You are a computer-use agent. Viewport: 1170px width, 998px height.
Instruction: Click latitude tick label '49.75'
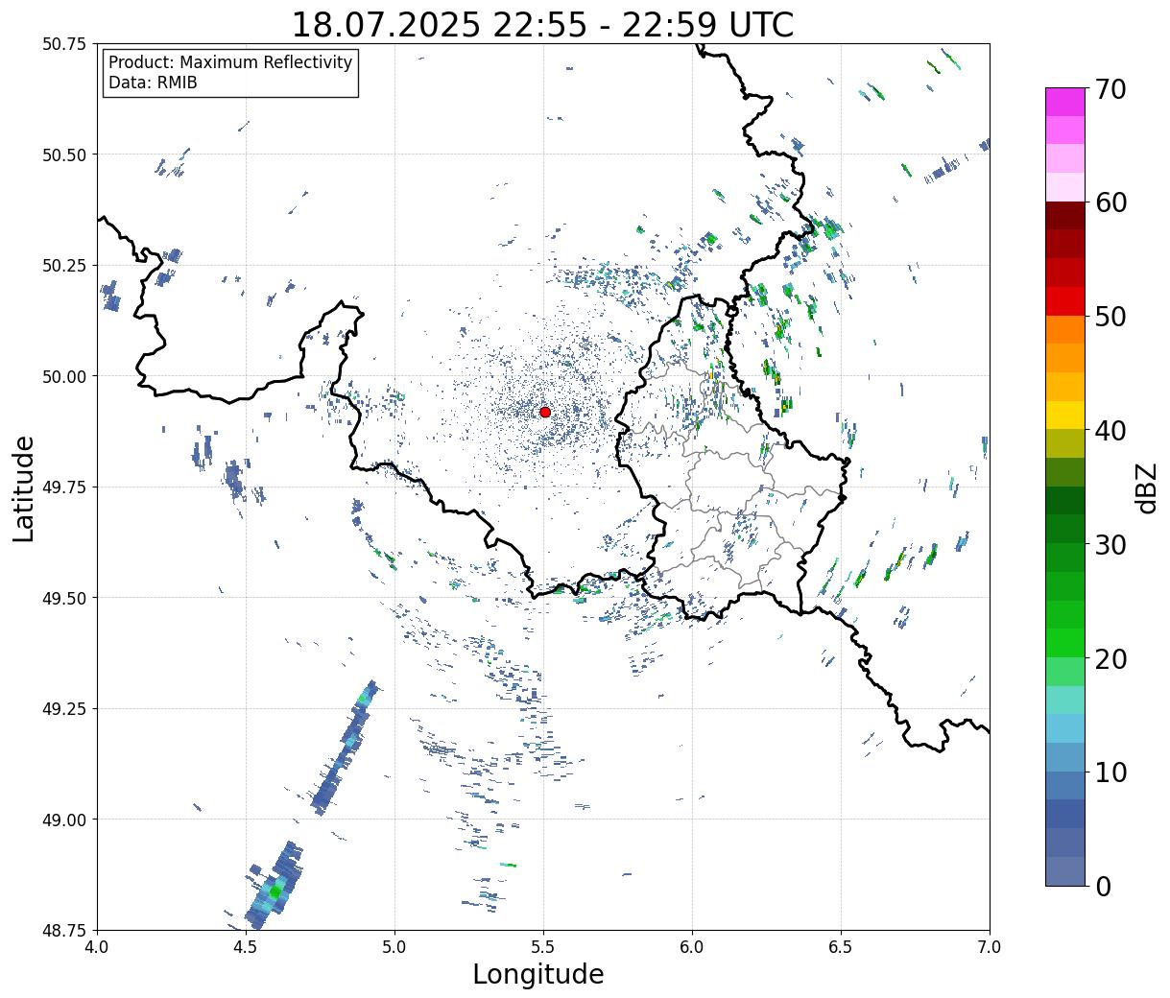[x=64, y=487]
